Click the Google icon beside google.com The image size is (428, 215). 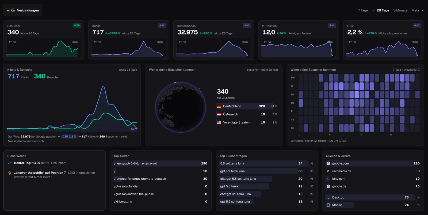coord(328,163)
